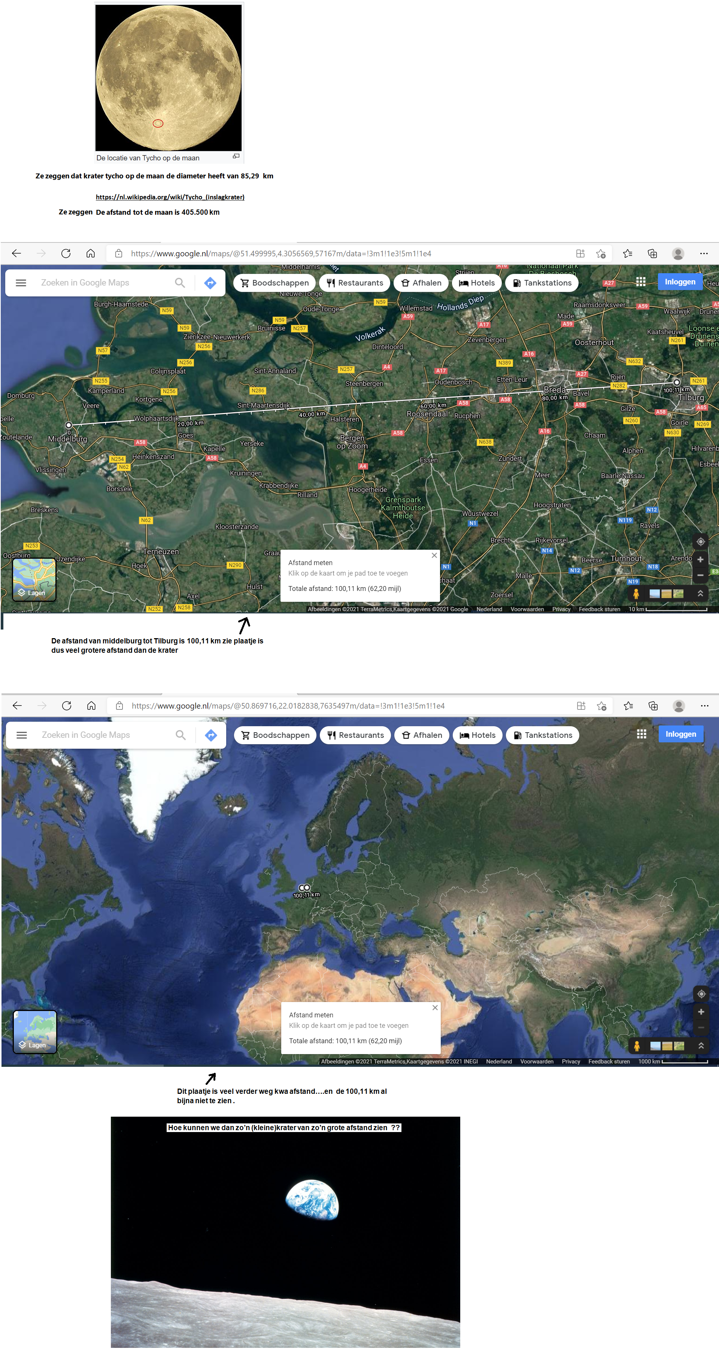
Task: Click the blue directions icon on the Zeeland map
Action: tap(210, 283)
